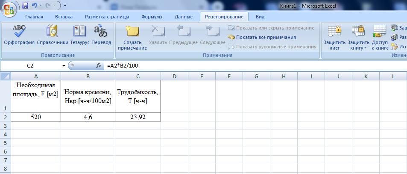Image resolution: width=407 pixels, height=174 pixels.
Task: Launch the Перевод translation tool
Action: tap(101, 35)
